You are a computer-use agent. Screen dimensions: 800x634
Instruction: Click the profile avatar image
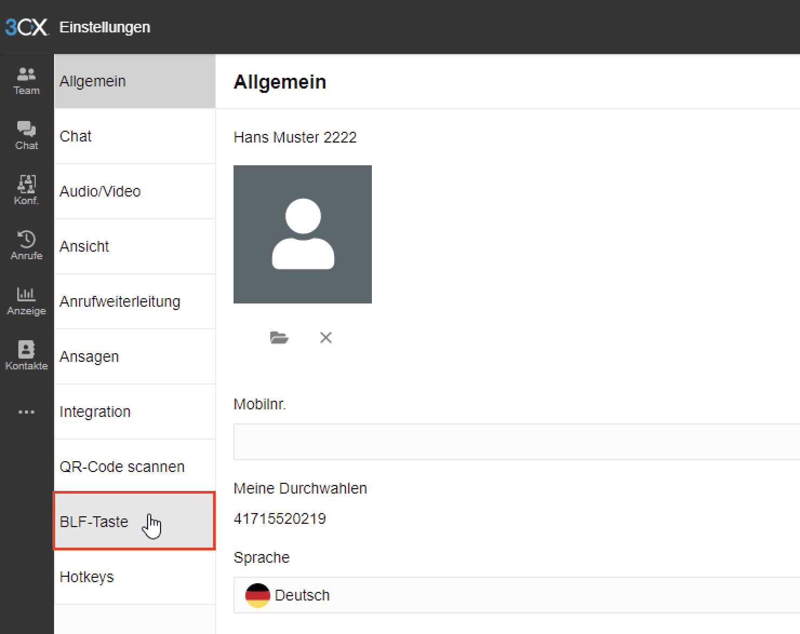click(x=303, y=234)
